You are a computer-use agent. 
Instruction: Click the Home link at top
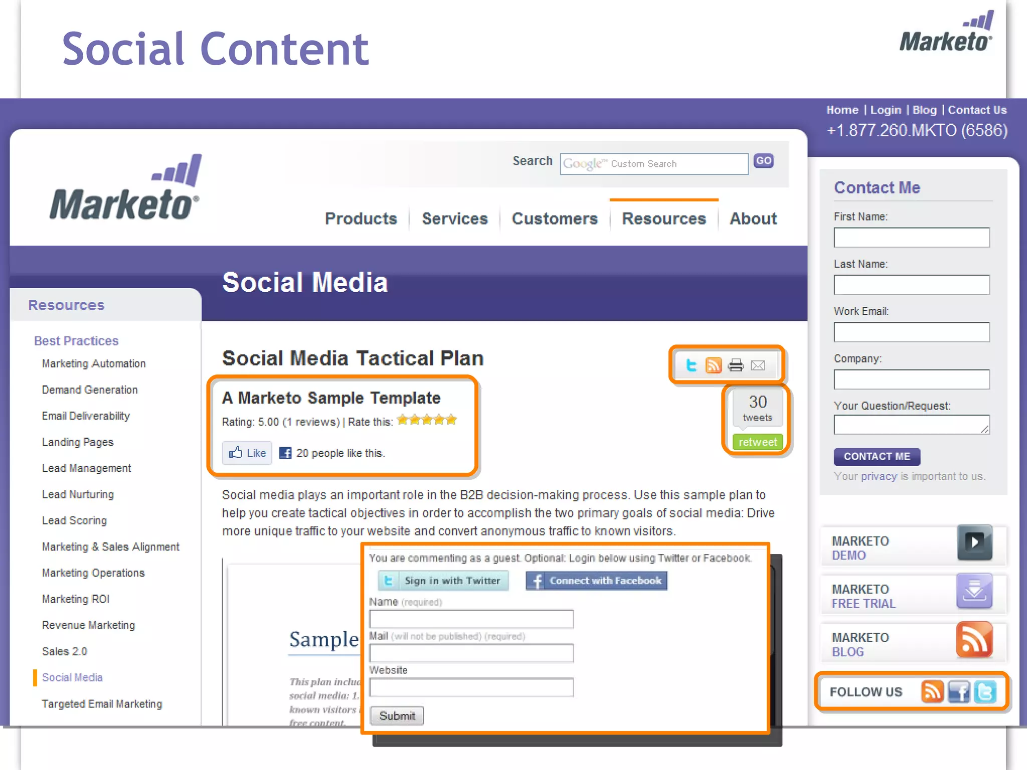[x=842, y=110]
